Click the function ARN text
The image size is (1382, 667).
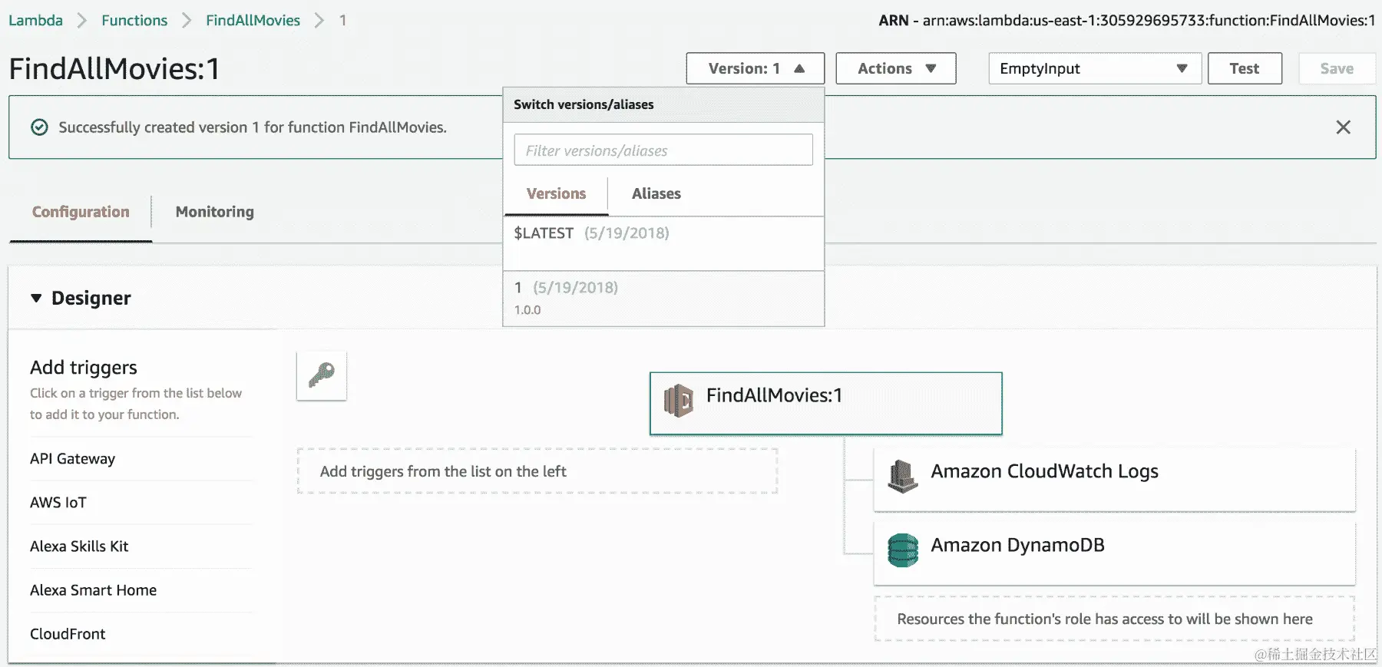click(1127, 21)
